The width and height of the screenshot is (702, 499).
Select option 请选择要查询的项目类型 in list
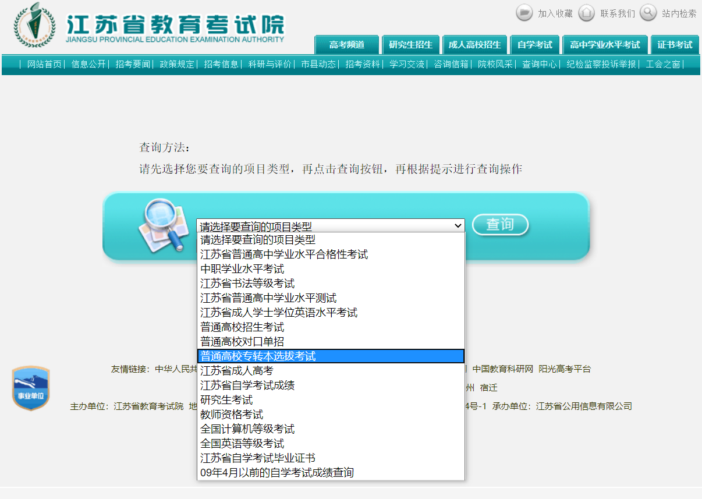click(331, 240)
